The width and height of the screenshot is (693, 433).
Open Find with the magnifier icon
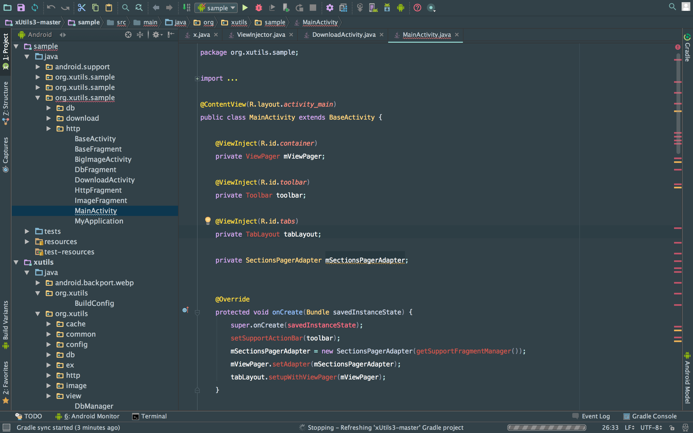[x=125, y=8]
